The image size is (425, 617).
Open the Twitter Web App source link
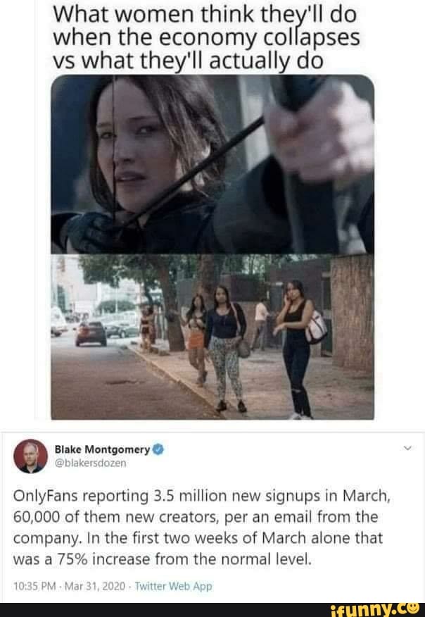pyautogui.click(x=173, y=586)
